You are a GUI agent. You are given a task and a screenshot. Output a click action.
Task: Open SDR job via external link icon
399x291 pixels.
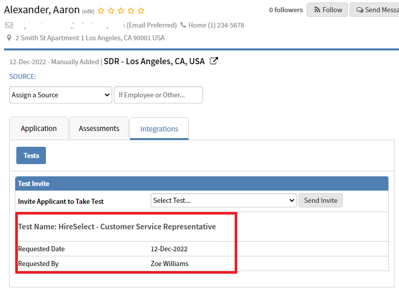pos(214,61)
